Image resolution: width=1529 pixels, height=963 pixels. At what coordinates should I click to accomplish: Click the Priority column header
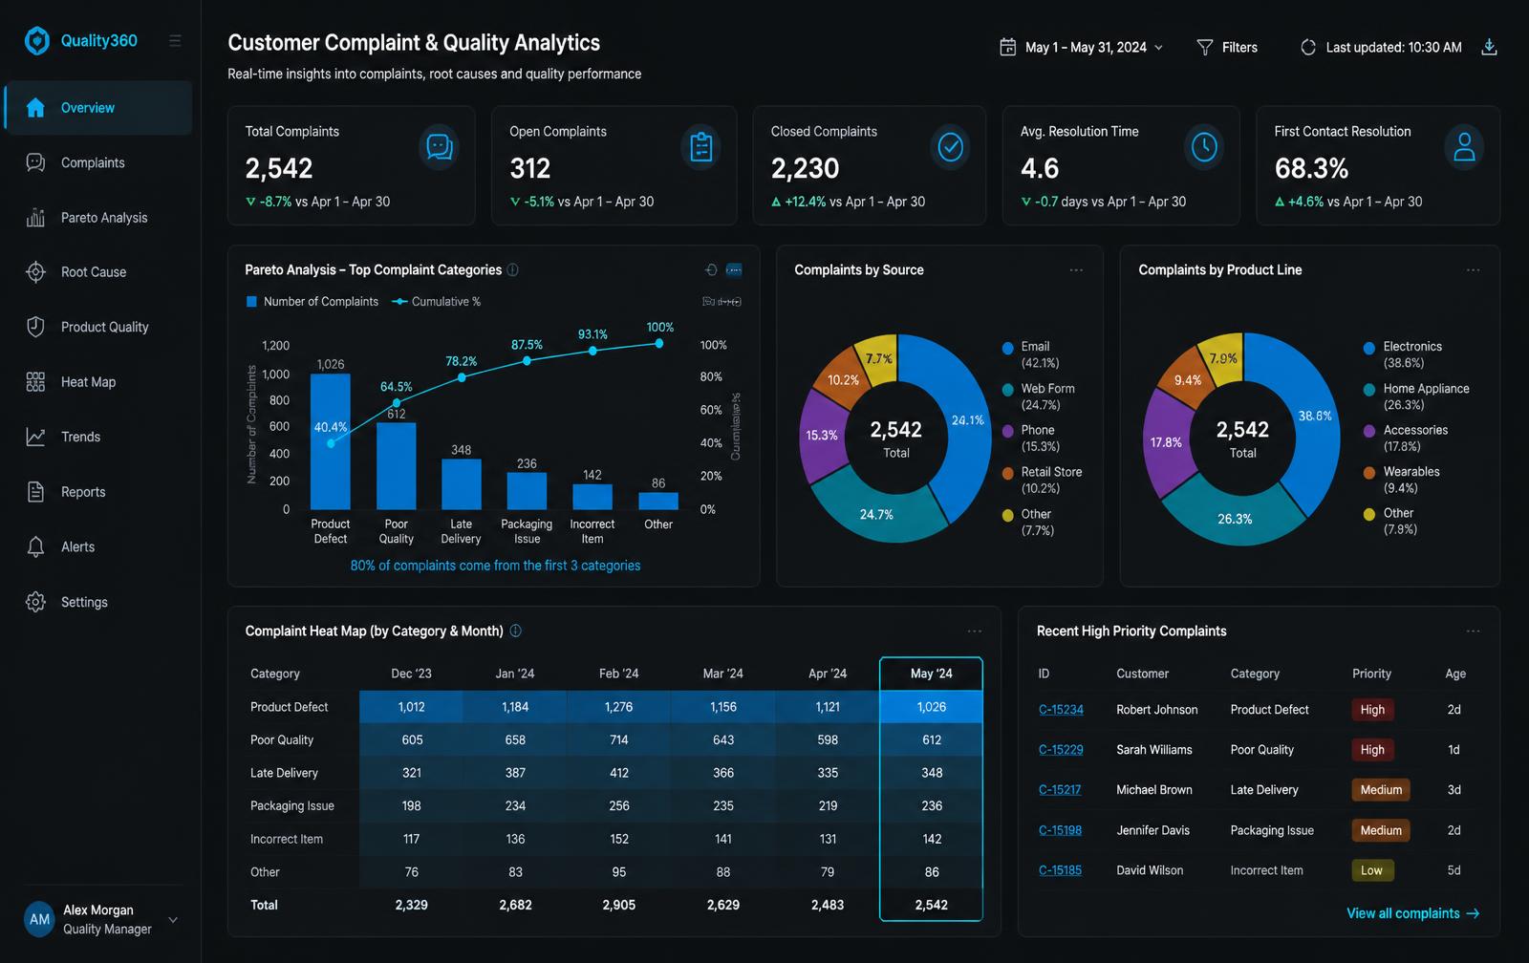(1371, 674)
